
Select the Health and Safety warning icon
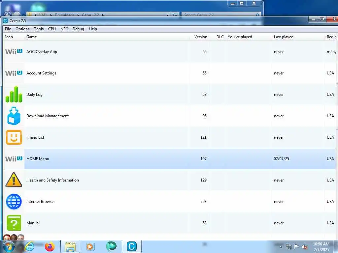[14, 180]
